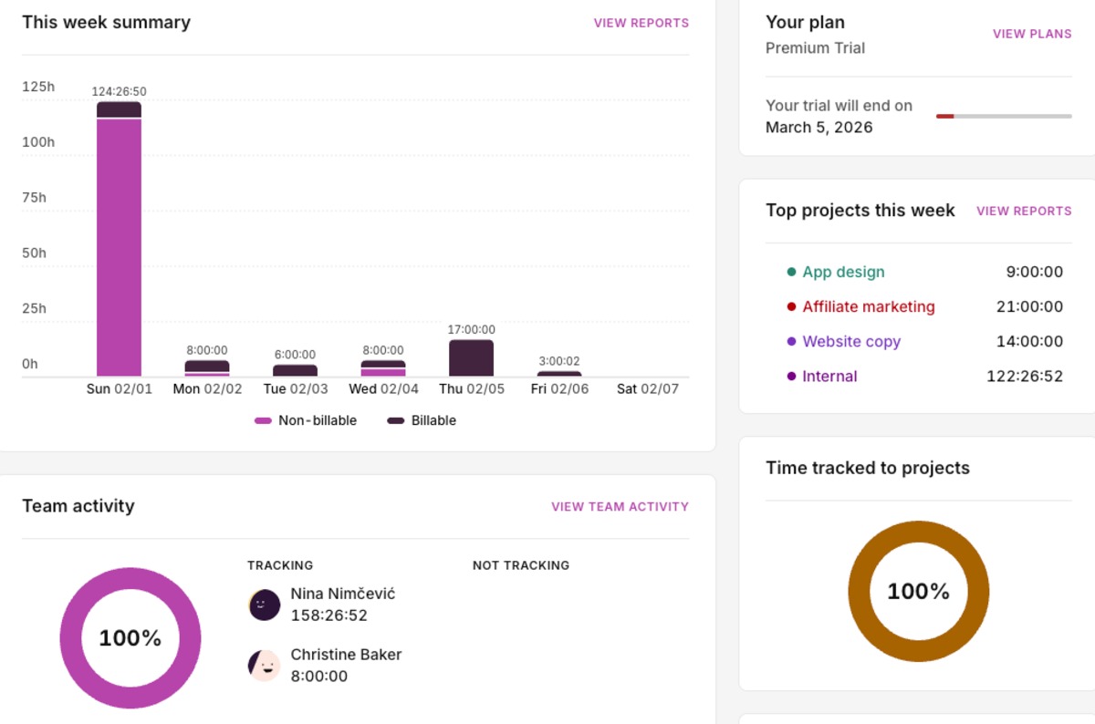Click Nina Nimčević's avatar icon
This screenshot has width=1095, height=724.
(264, 604)
